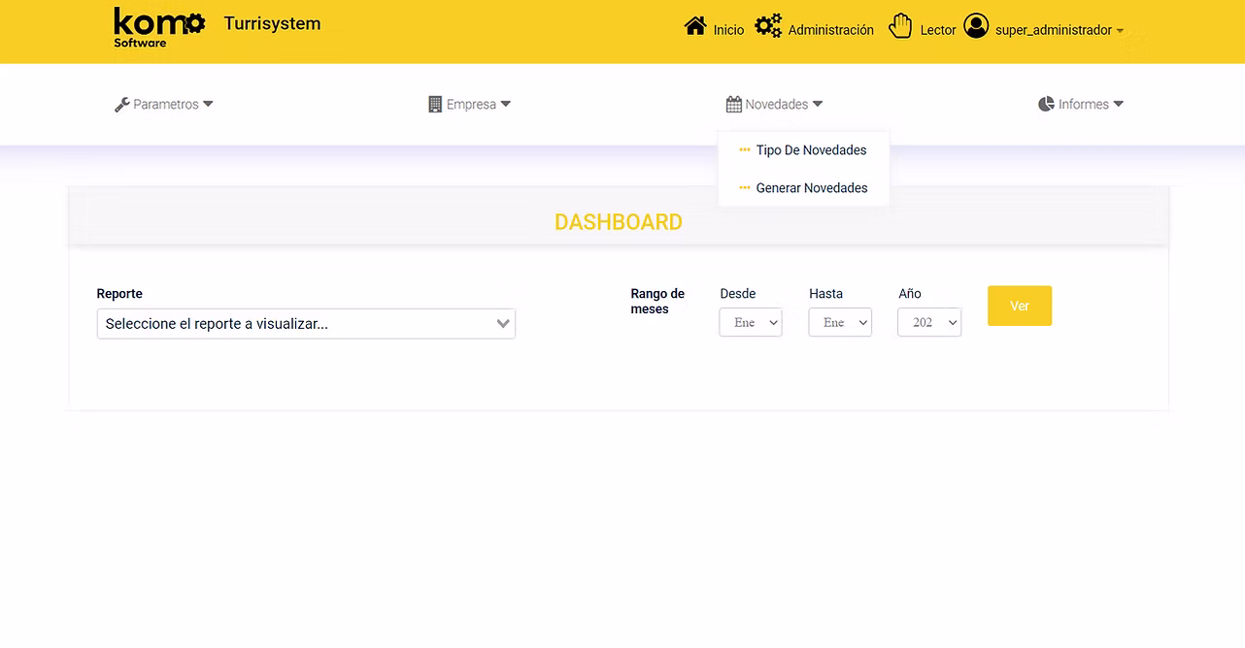Select Tipo De Novedades menu entry
This screenshot has width=1245, height=648.
(811, 150)
